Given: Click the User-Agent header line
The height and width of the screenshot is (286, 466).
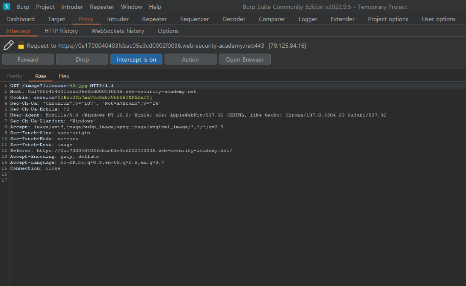Looking at the screenshot, I should [198, 115].
